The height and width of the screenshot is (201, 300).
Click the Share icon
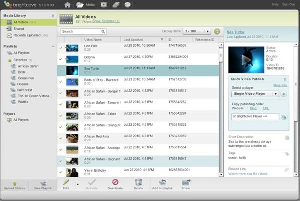(186, 183)
